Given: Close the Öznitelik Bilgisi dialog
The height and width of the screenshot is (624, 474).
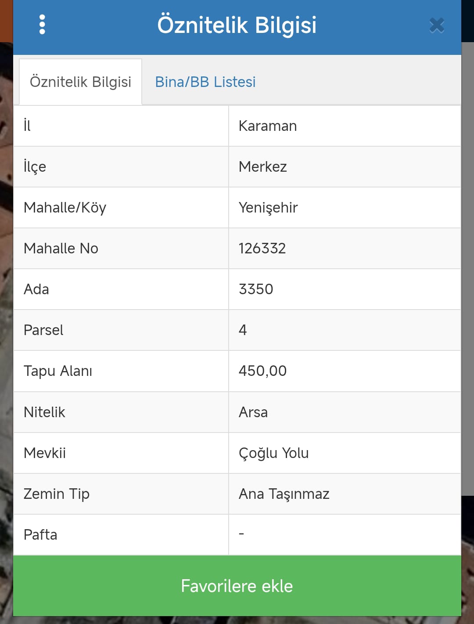Looking at the screenshot, I should tap(437, 25).
